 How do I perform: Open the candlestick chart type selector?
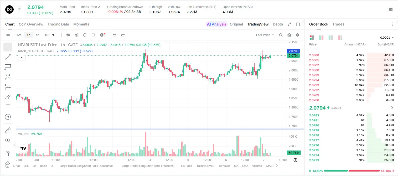pyautogui.click(x=68, y=35)
